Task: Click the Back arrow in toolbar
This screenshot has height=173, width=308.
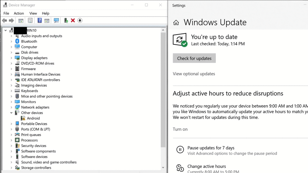Action: pos(4,21)
